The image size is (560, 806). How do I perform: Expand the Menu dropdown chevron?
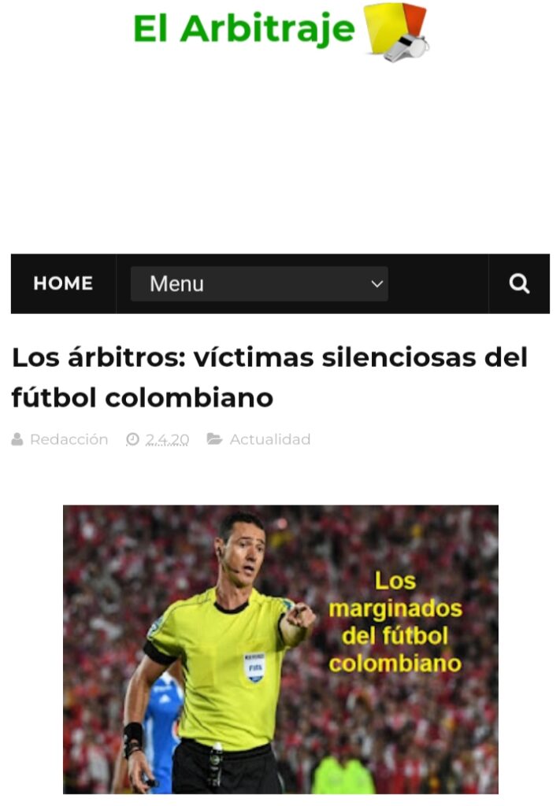377,283
